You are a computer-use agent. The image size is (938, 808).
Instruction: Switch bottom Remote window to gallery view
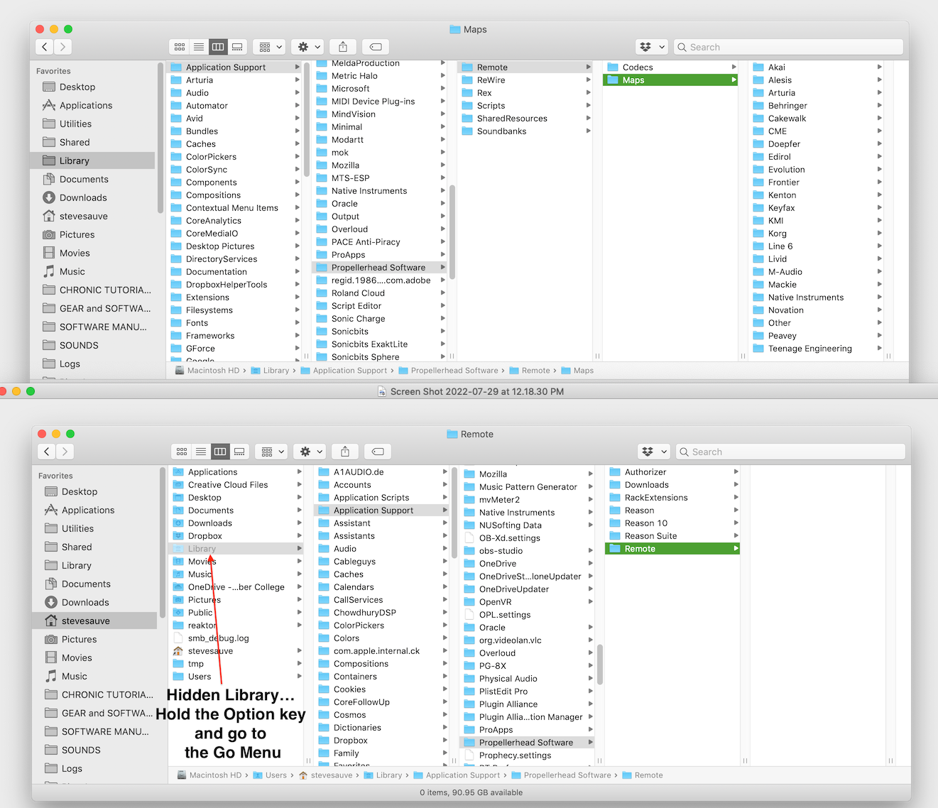[x=239, y=452]
